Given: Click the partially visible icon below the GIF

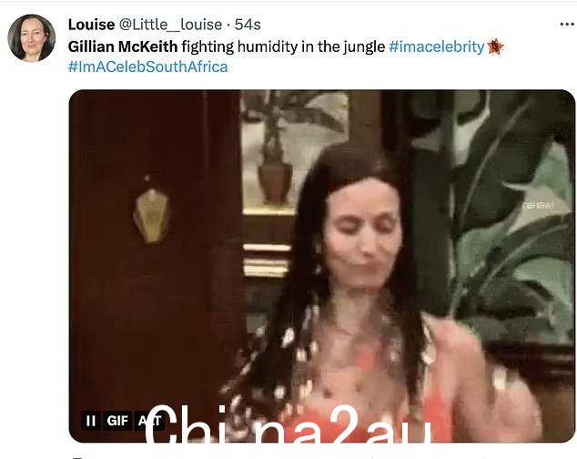Looking at the screenshot, I should (78, 457).
